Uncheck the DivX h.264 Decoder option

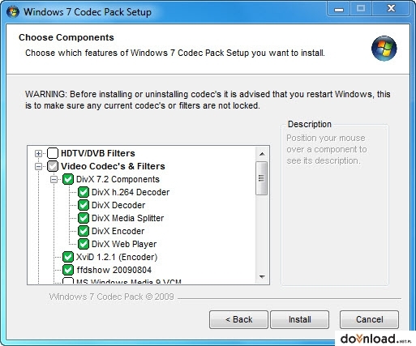pos(84,192)
